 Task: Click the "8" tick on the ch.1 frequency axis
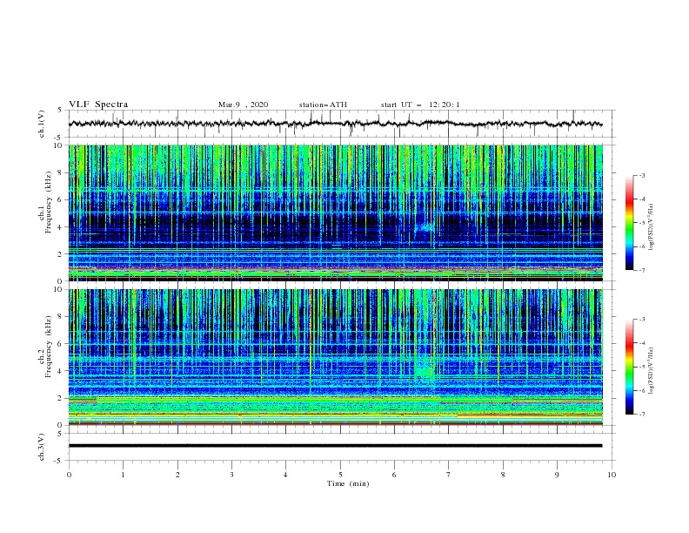(60, 172)
